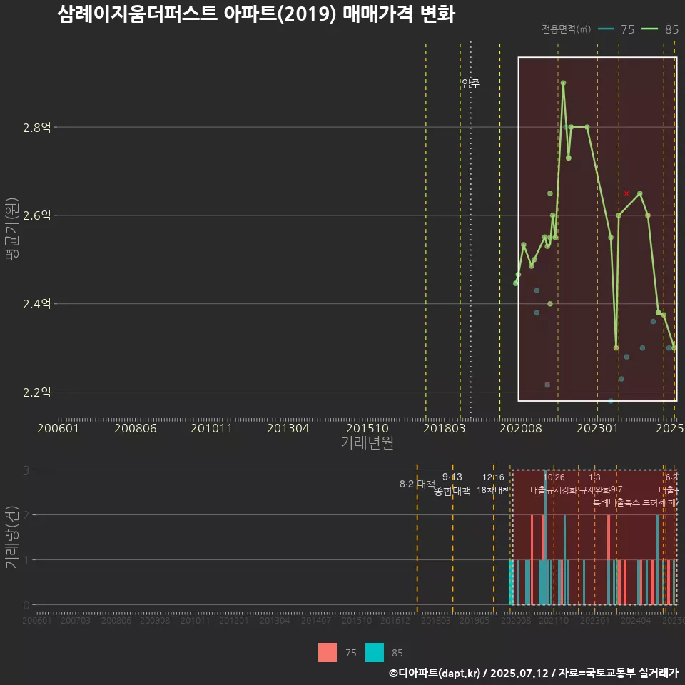Click 202404 on the volume chart x-axis
The image size is (685, 685).
(x=636, y=620)
